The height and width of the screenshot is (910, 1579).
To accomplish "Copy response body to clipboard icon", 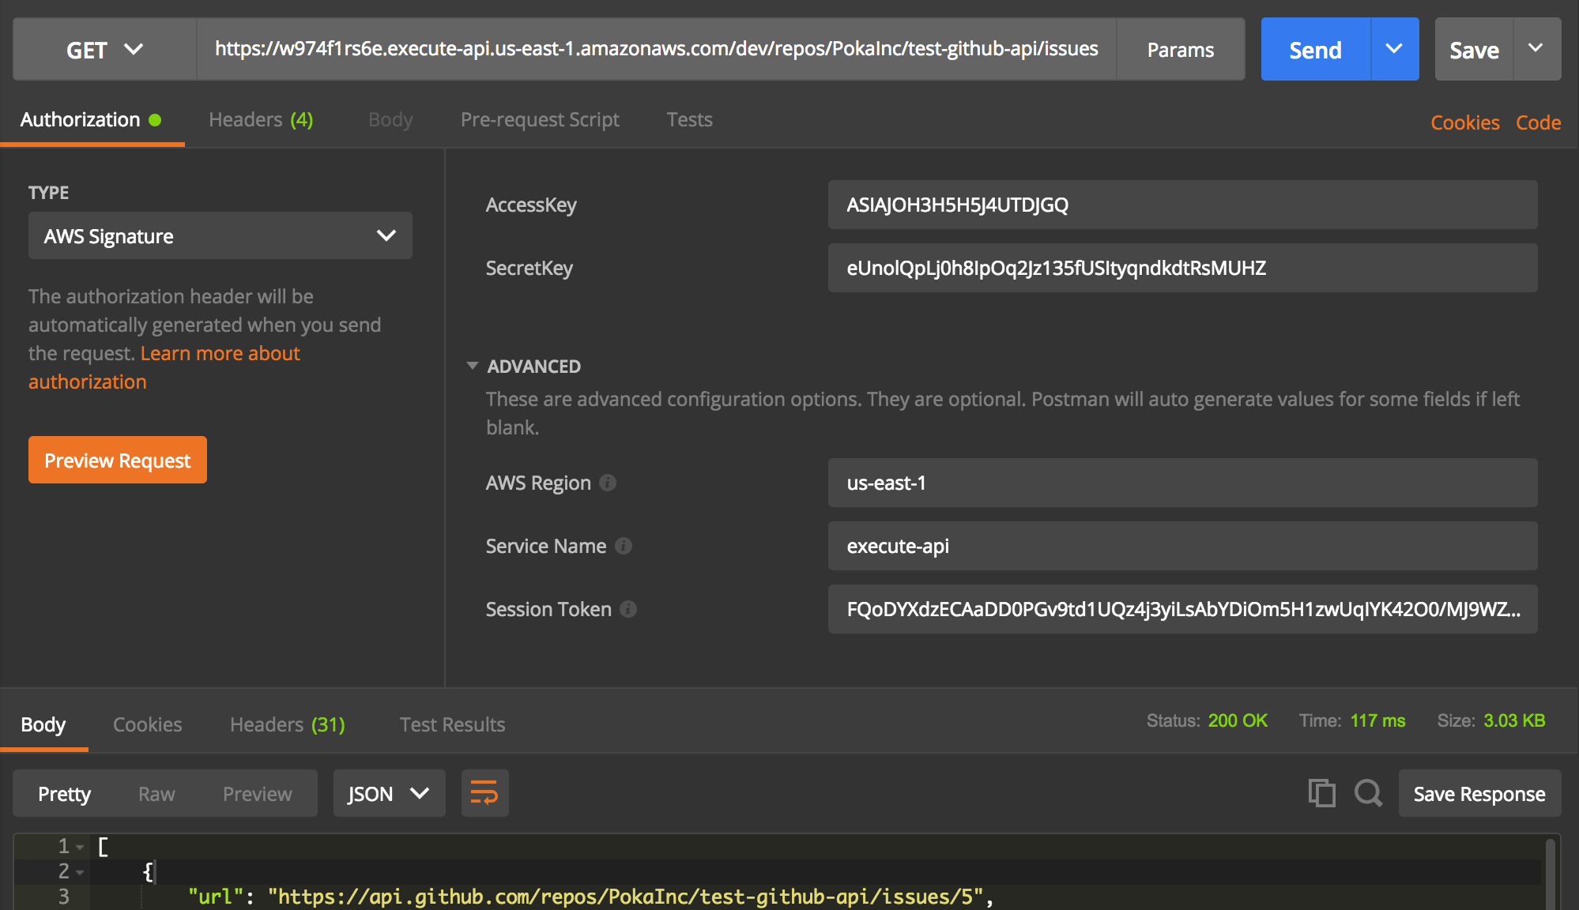I will tap(1321, 793).
